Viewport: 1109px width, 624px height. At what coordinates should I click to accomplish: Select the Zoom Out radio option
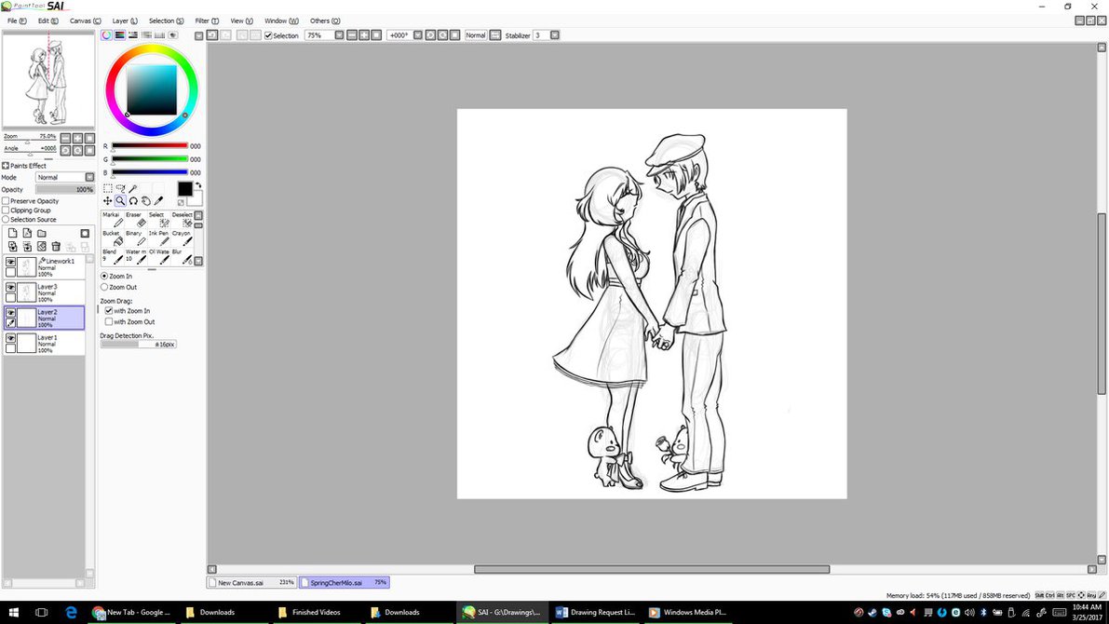pyautogui.click(x=103, y=287)
